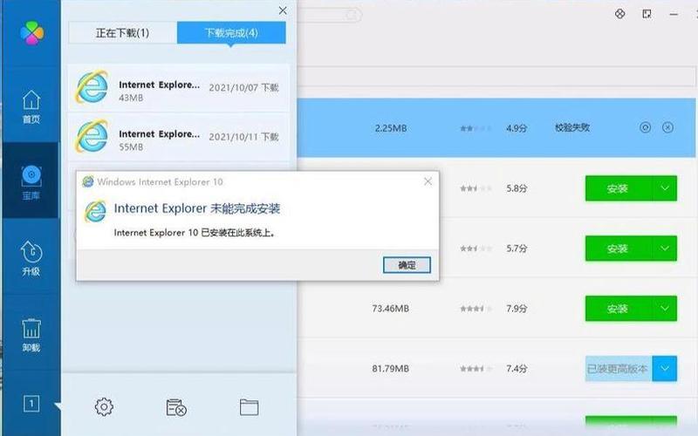Click 校验失败 status text
This screenshot has width=698, height=436.
(572, 127)
